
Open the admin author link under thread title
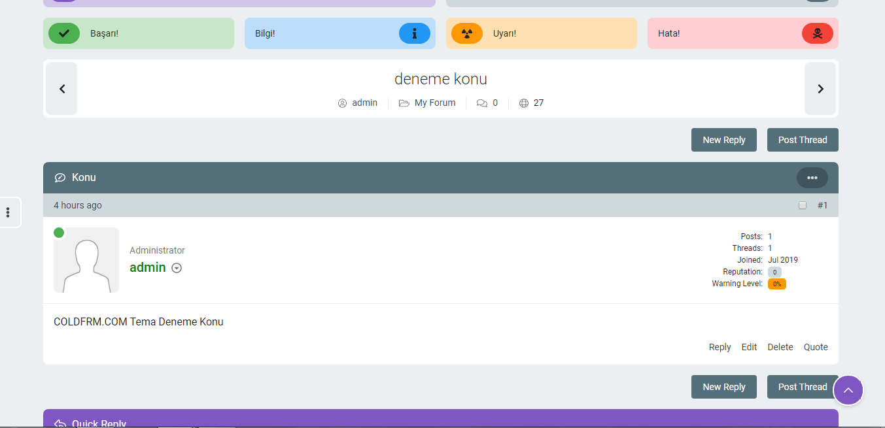tap(364, 103)
